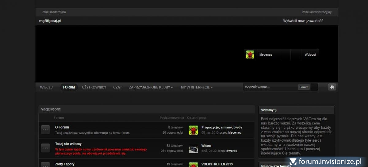Click the O Forum status icon
Viewport: 368px width, 167px height.
45,130
